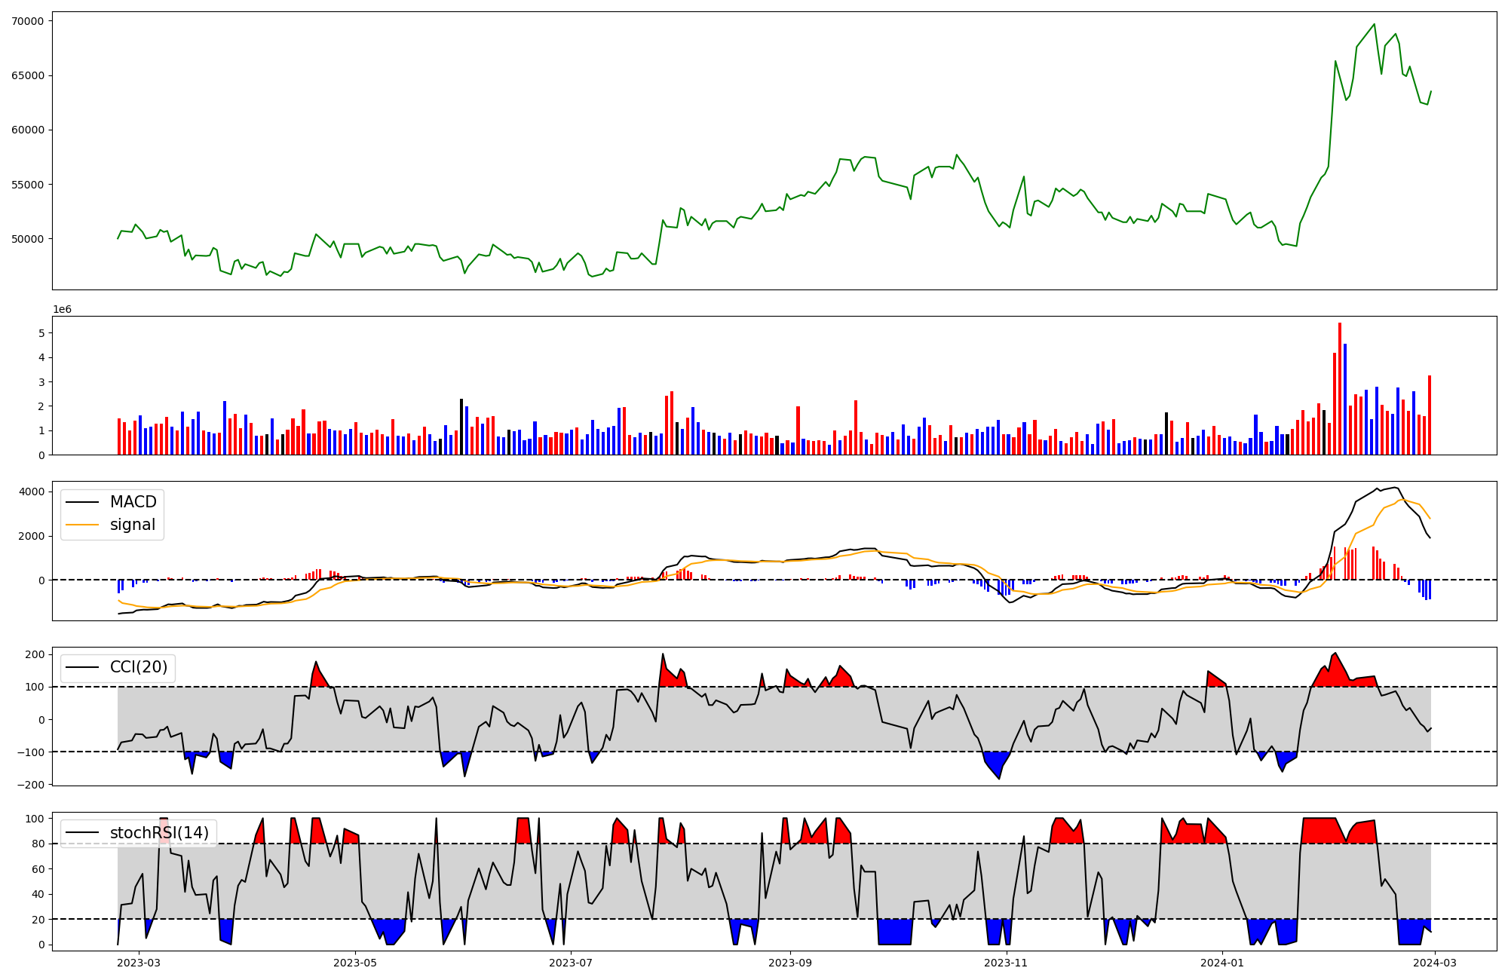The image size is (1508, 980).
Task: Click the signal legend text
Action: tap(133, 525)
